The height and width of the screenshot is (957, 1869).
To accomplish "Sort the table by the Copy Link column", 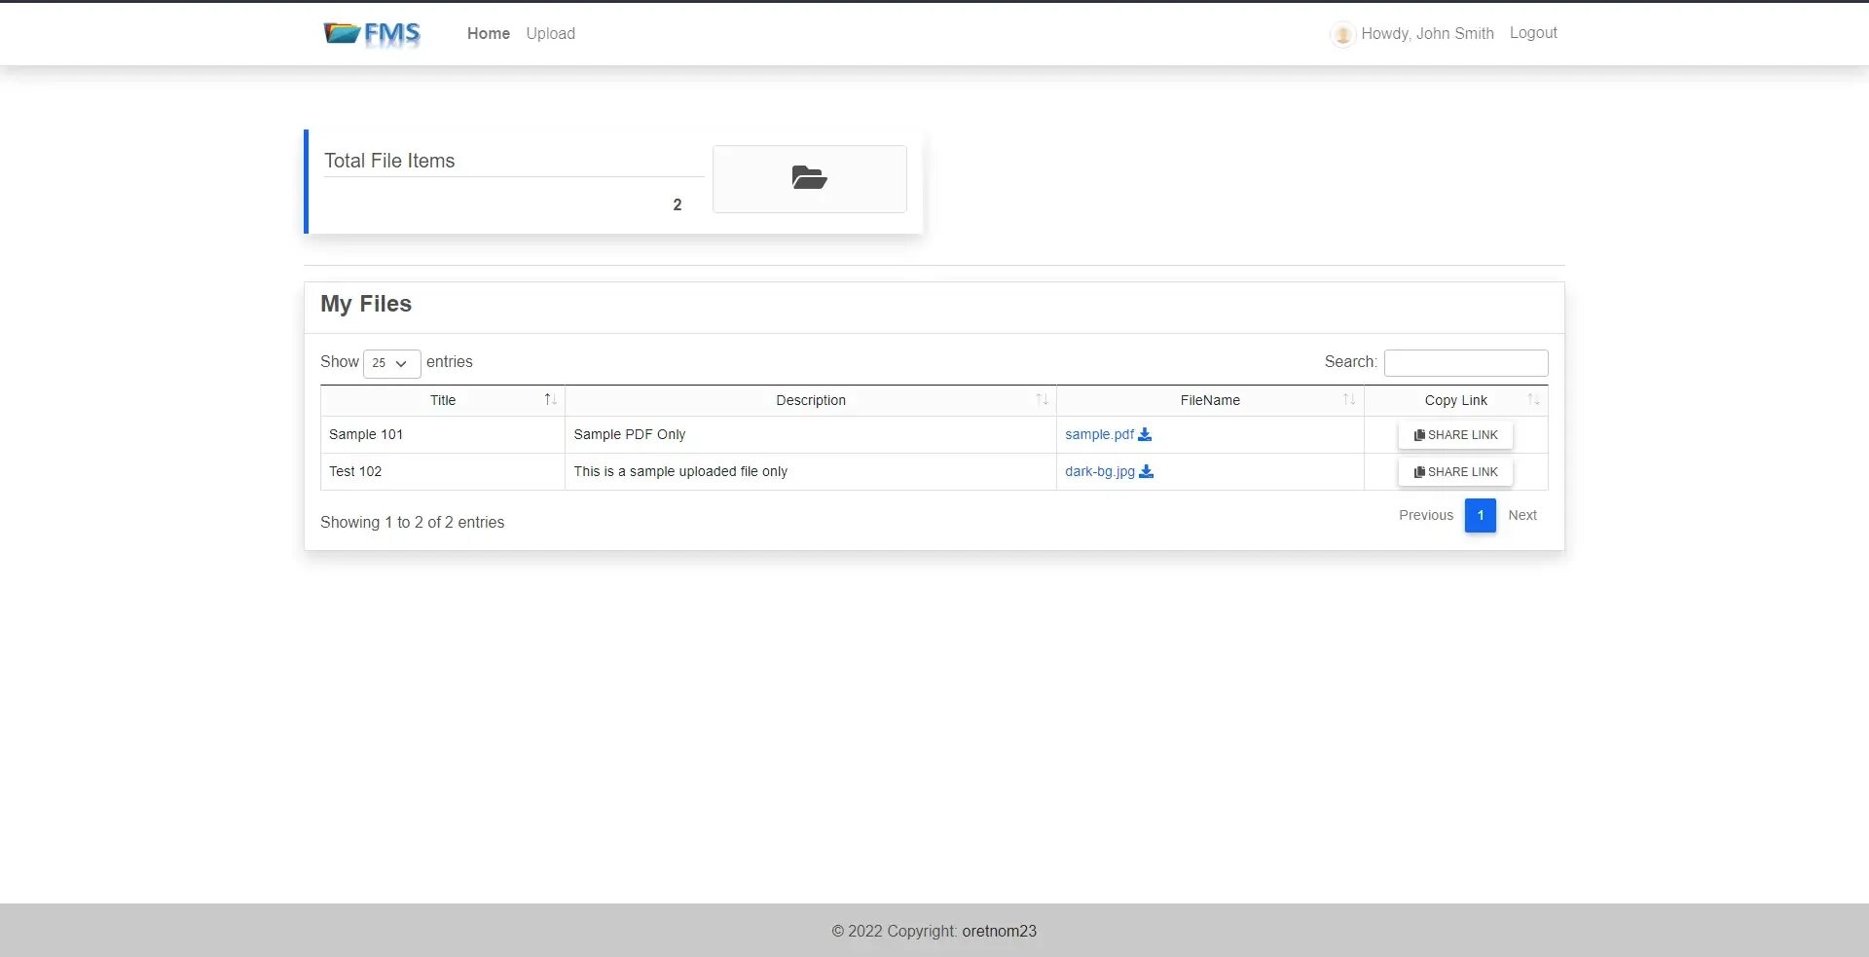I will click(x=1455, y=400).
